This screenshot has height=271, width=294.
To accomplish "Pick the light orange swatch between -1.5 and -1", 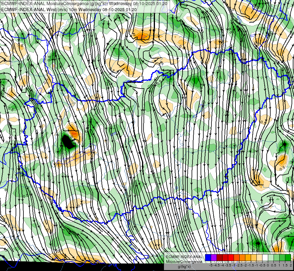I will coord(254,257).
